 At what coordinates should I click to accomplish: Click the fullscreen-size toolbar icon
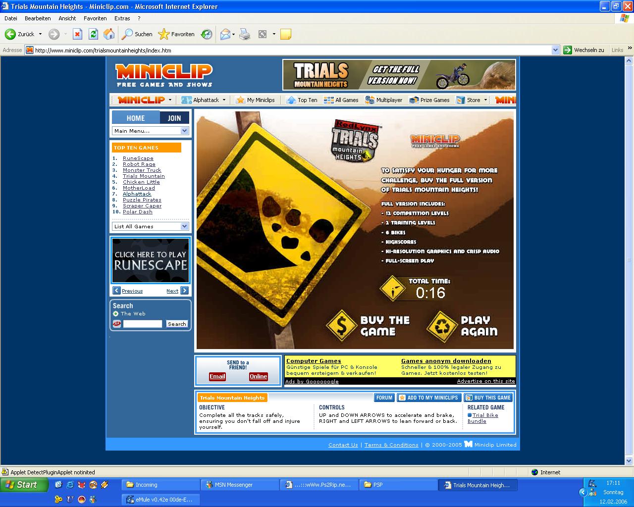coord(263,34)
